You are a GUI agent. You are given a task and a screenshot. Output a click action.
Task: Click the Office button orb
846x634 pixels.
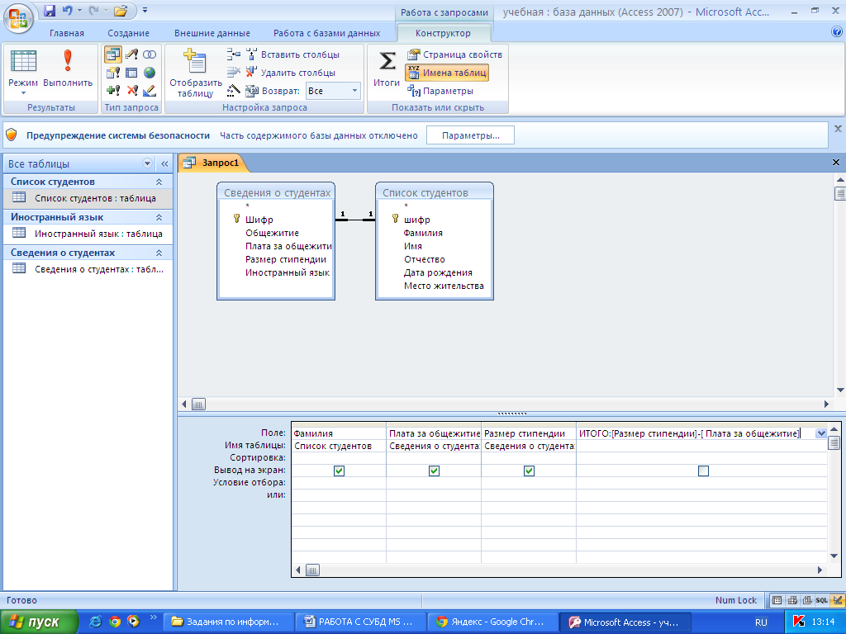pos(18,18)
